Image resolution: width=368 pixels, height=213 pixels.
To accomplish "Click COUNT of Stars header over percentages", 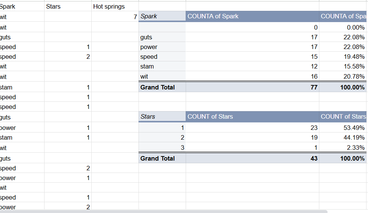I will [x=343, y=116].
